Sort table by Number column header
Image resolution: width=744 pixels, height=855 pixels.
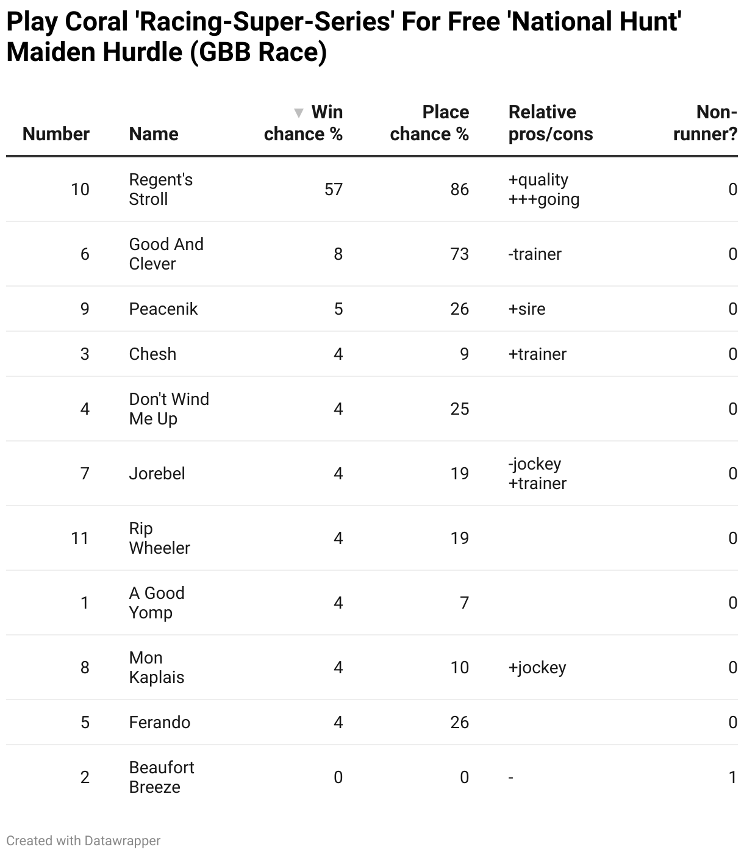(x=56, y=134)
